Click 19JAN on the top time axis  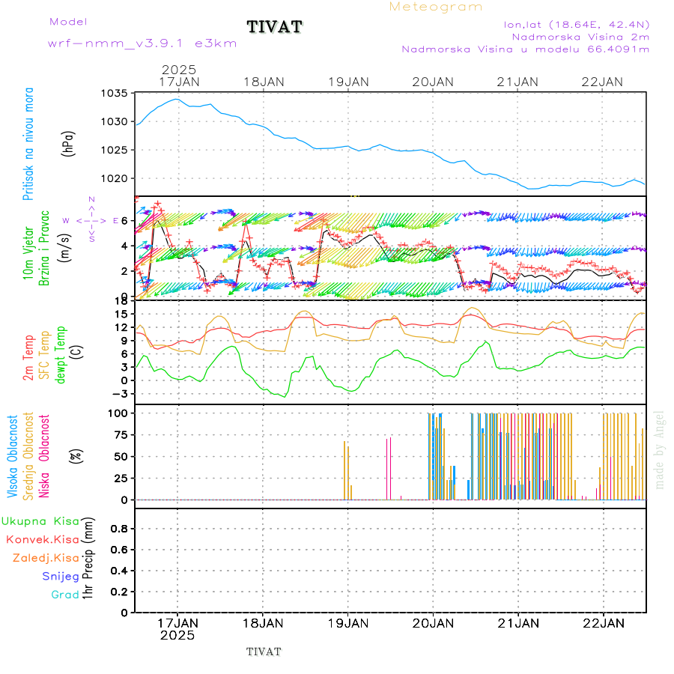click(348, 82)
